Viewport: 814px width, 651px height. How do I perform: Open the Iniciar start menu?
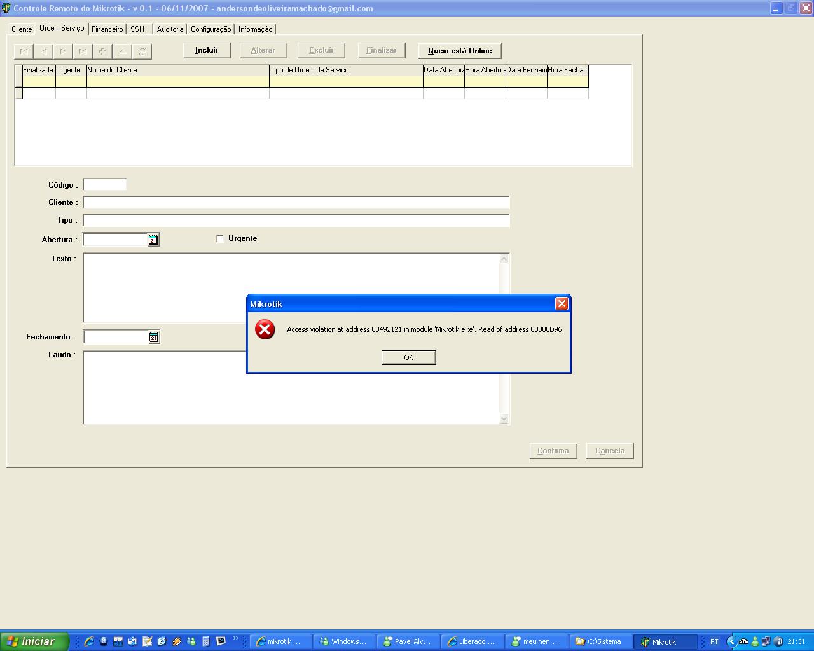click(x=34, y=641)
